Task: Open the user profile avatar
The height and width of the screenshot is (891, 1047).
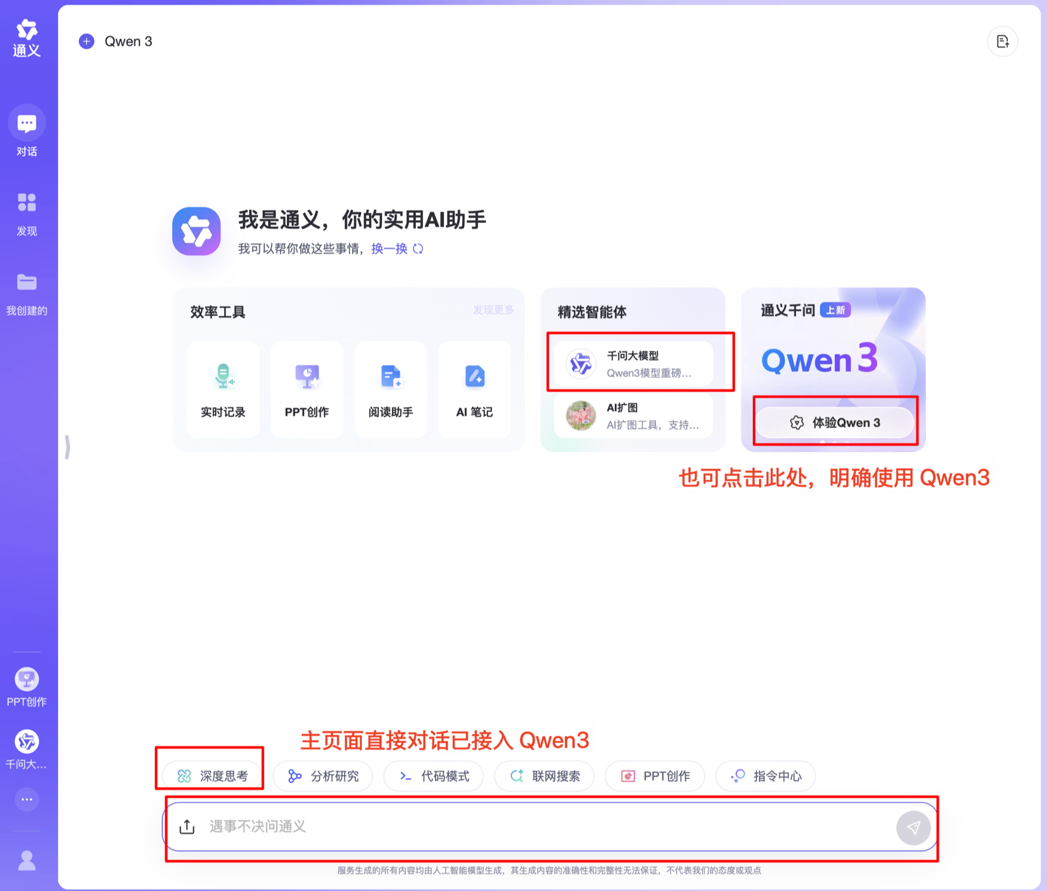Action: pyautogui.click(x=27, y=860)
